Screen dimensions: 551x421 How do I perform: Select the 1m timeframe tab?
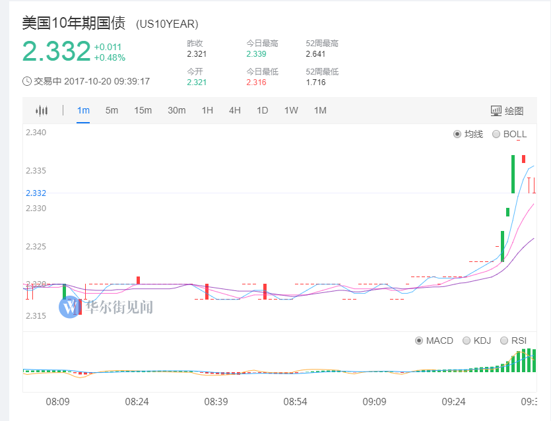click(83, 110)
